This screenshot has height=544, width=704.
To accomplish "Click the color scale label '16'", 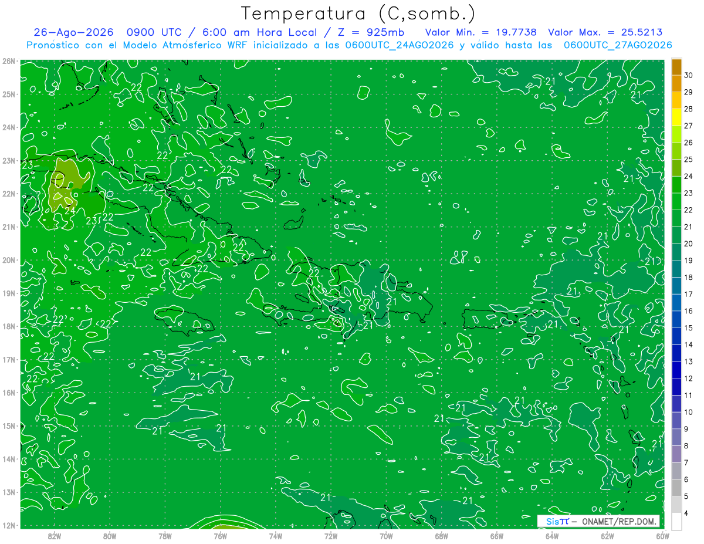I will click(x=689, y=311).
